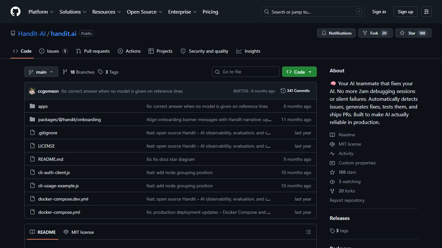442x248 pixels.
Task: Expand the Platform menu
Action: [41, 12]
